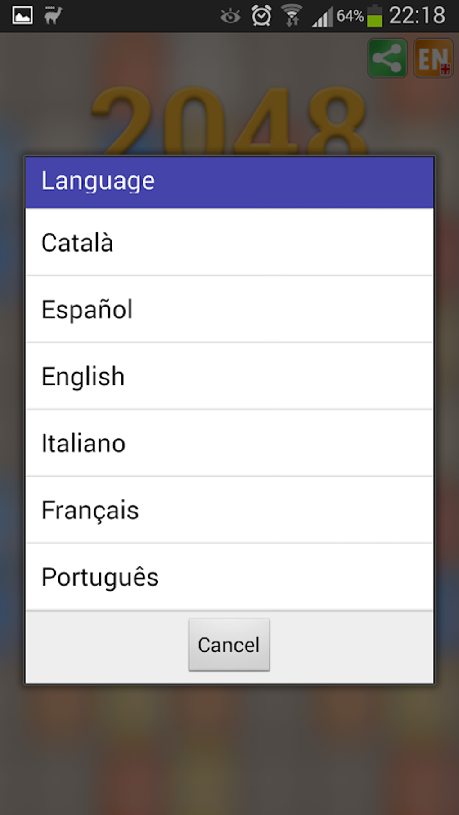The image size is (459, 815).
Task: Tap the Language dialog title bar
Action: (229, 182)
